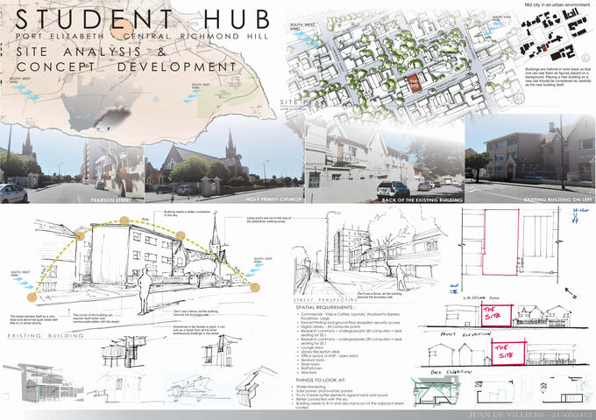Click the black figure-ground diagram

click(x=550, y=37)
